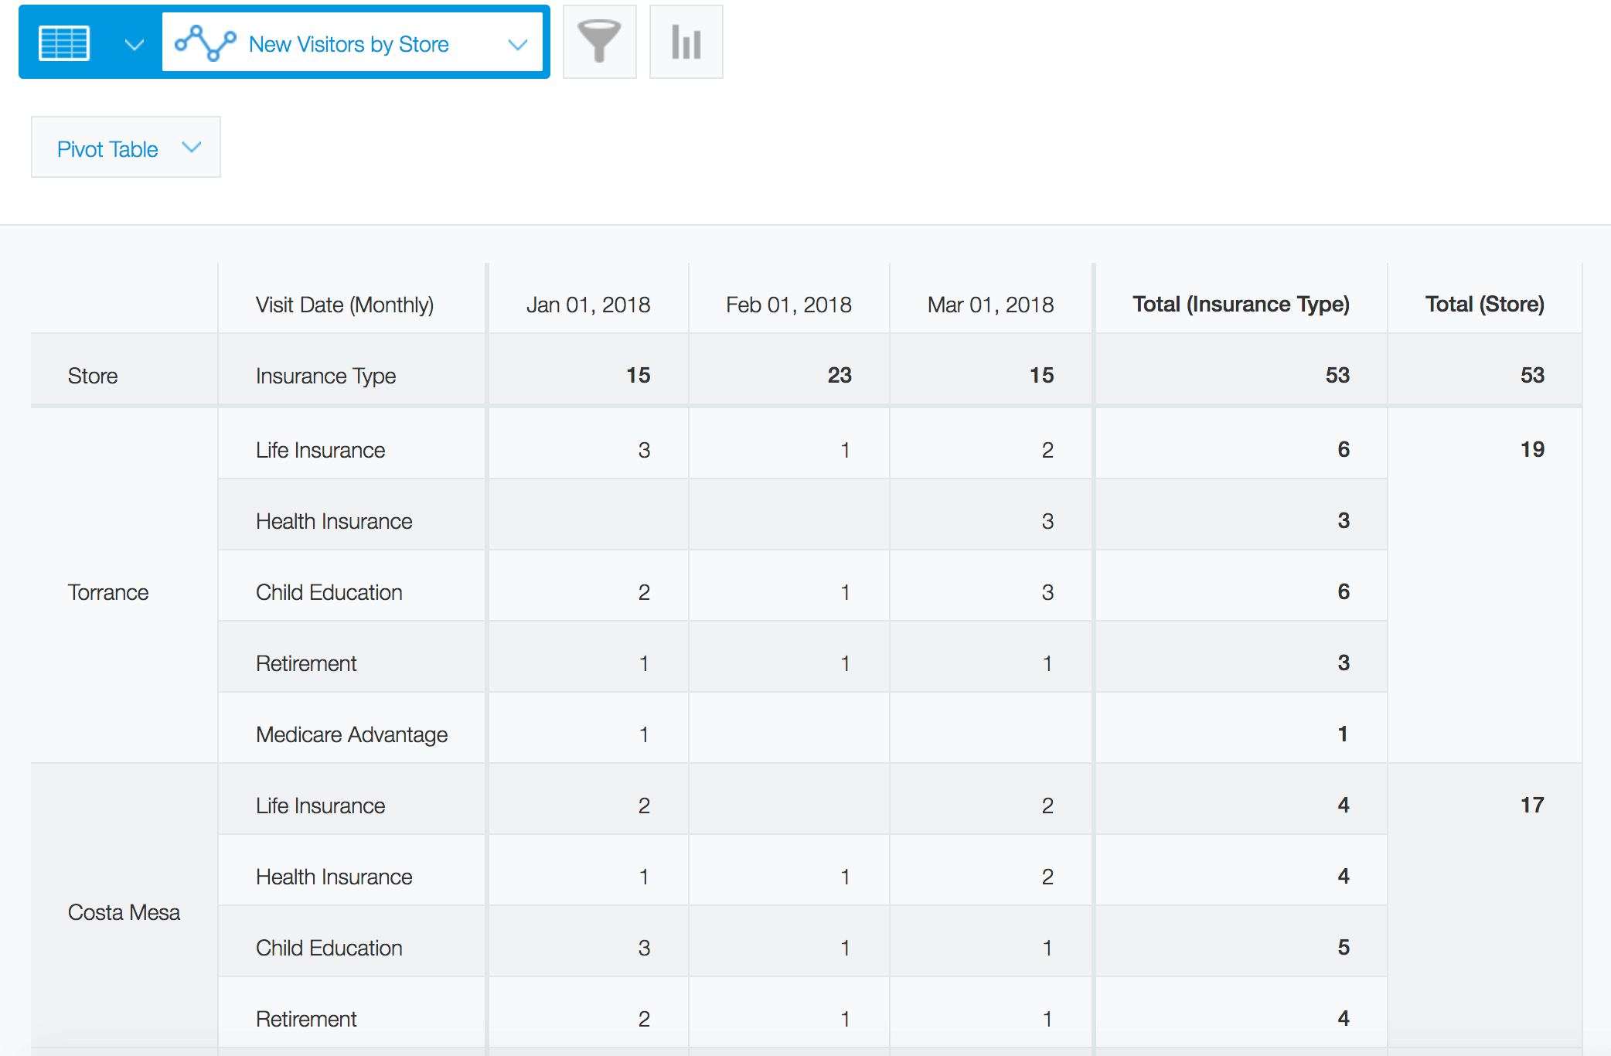
Task: Click the Feb 01, 2018 column header
Action: coord(788,305)
